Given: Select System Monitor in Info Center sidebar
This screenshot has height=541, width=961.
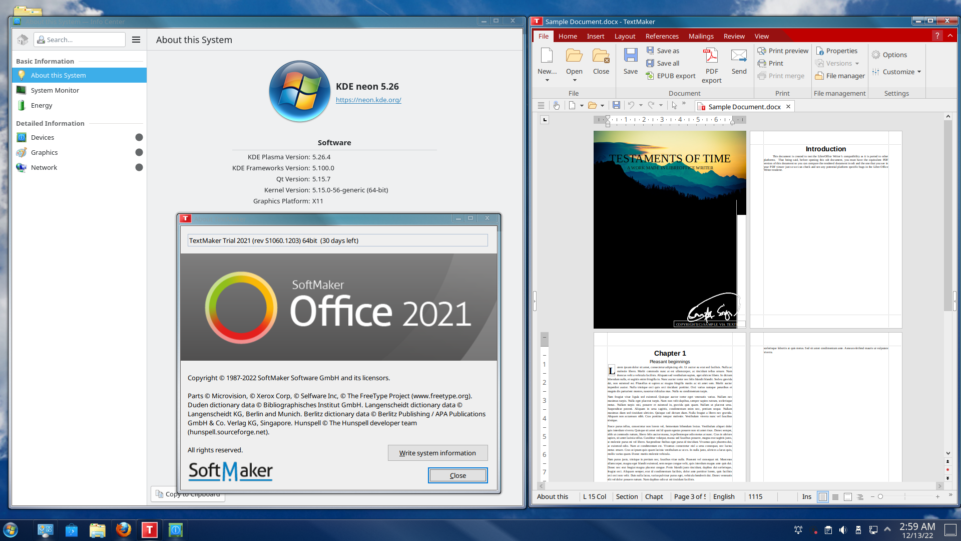Looking at the screenshot, I should 79,90.
